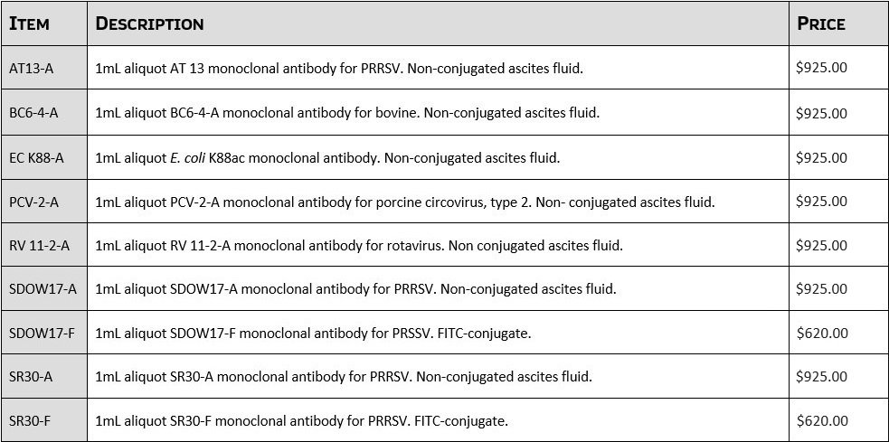Image resolution: width=889 pixels, height=442 pixels.
Task: Select the SDOW17-A item cell
Action: pos(43,289)
